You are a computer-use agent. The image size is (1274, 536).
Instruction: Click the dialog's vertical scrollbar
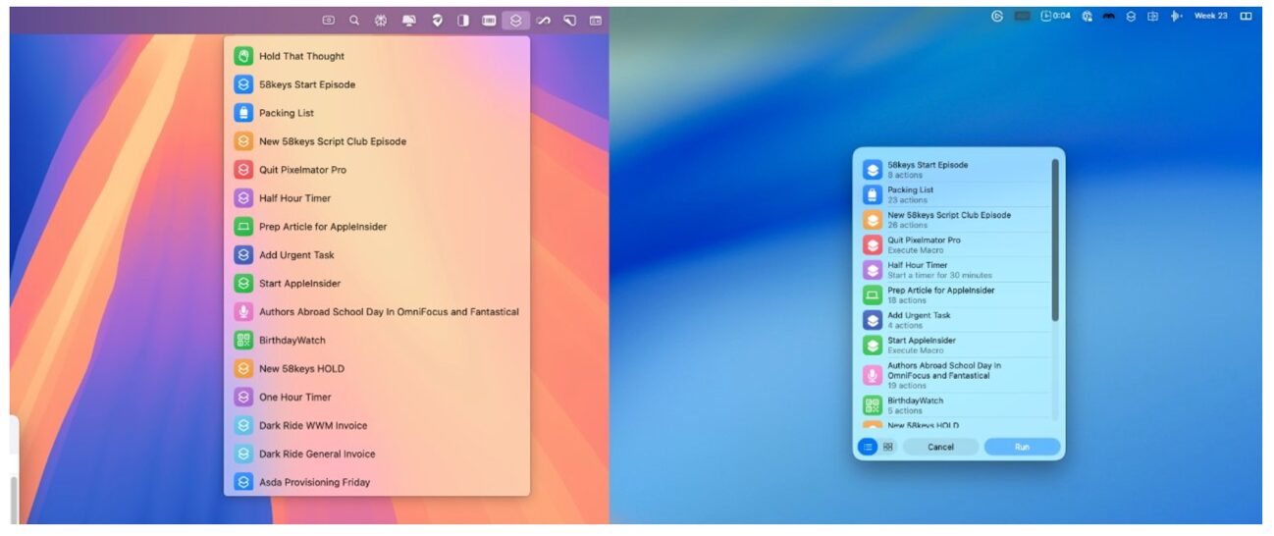click(1055, 241)
